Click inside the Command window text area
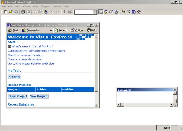Screen dimensions: 183x131 (x=145, y=97)
